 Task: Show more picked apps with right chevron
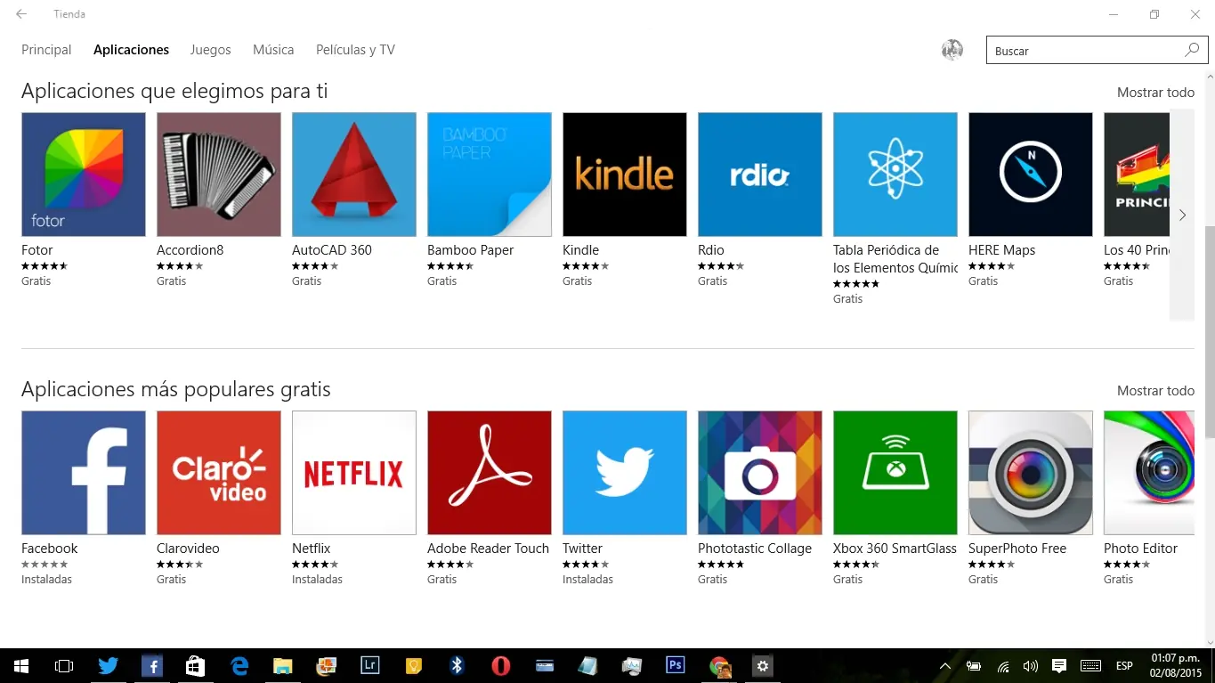click(x=1182, y=215)
